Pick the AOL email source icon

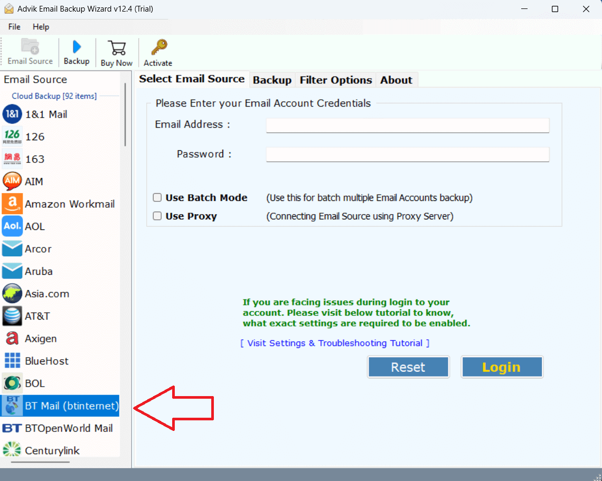(x=12, y=226)
